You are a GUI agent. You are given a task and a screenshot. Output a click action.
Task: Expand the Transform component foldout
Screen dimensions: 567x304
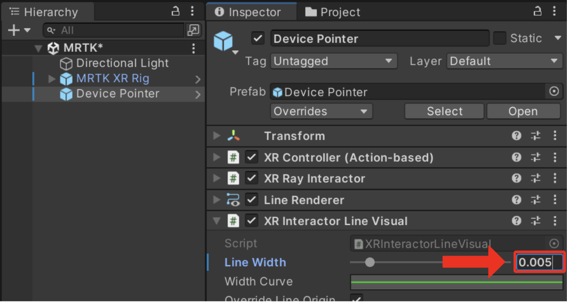tap(217, 136)
